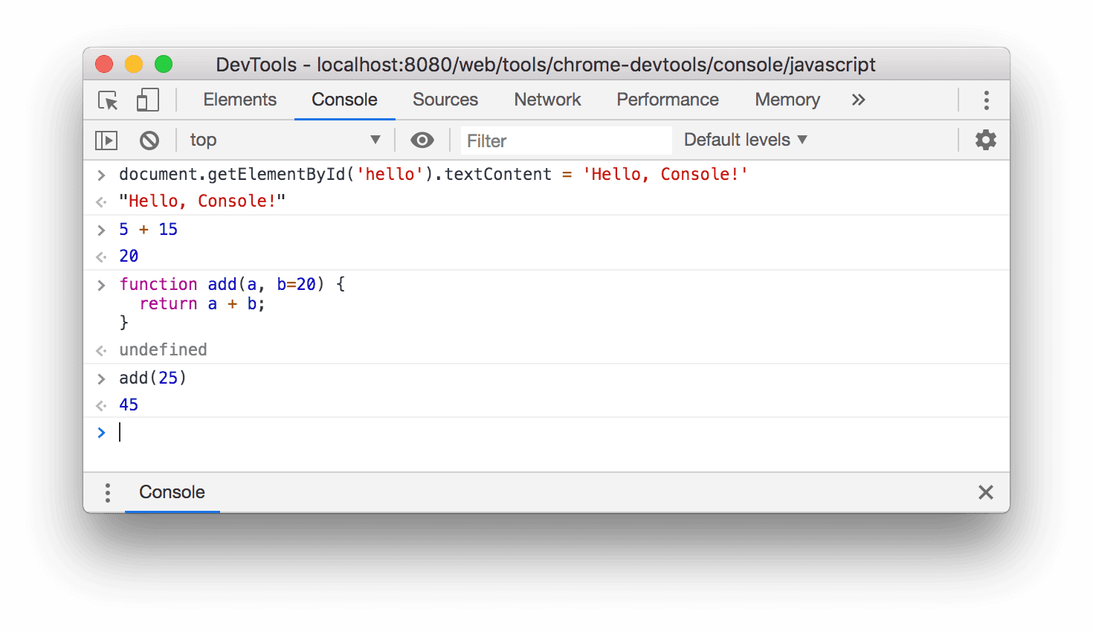Viewport: 1093px width, 632px height.
Task: Create a live expression with the eye icon
Action: (x=422, y=140)
